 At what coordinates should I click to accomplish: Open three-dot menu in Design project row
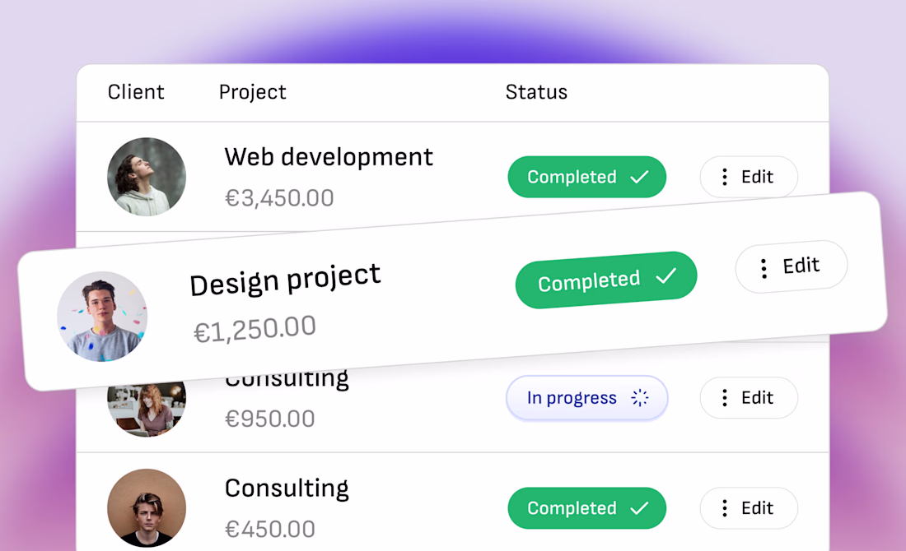coord(764,268)
